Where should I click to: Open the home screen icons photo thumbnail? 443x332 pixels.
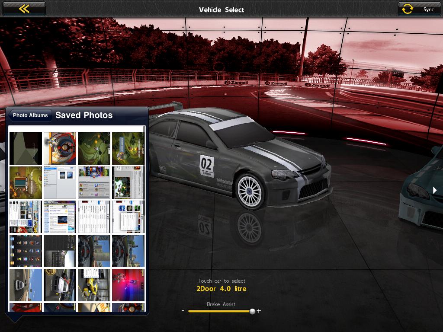click(26, 251)
